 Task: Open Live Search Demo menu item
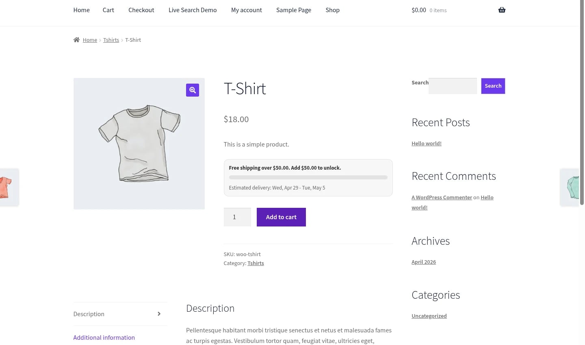click(x=193, y=10)
